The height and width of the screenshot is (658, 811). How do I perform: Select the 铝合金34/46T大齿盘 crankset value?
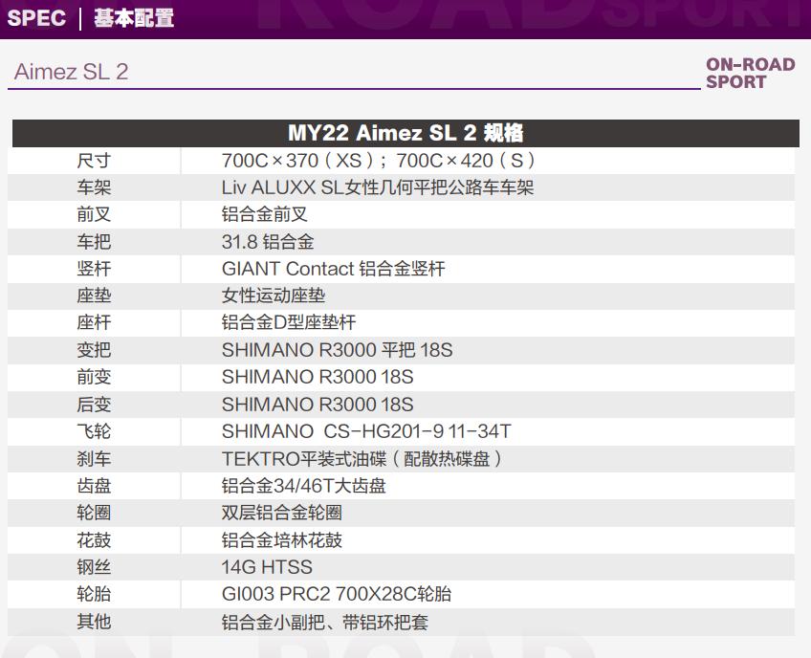[x=304, y=486]
